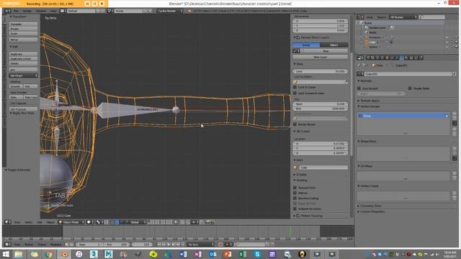
Task: Click the Scale tool button
Action: [23, 34]
